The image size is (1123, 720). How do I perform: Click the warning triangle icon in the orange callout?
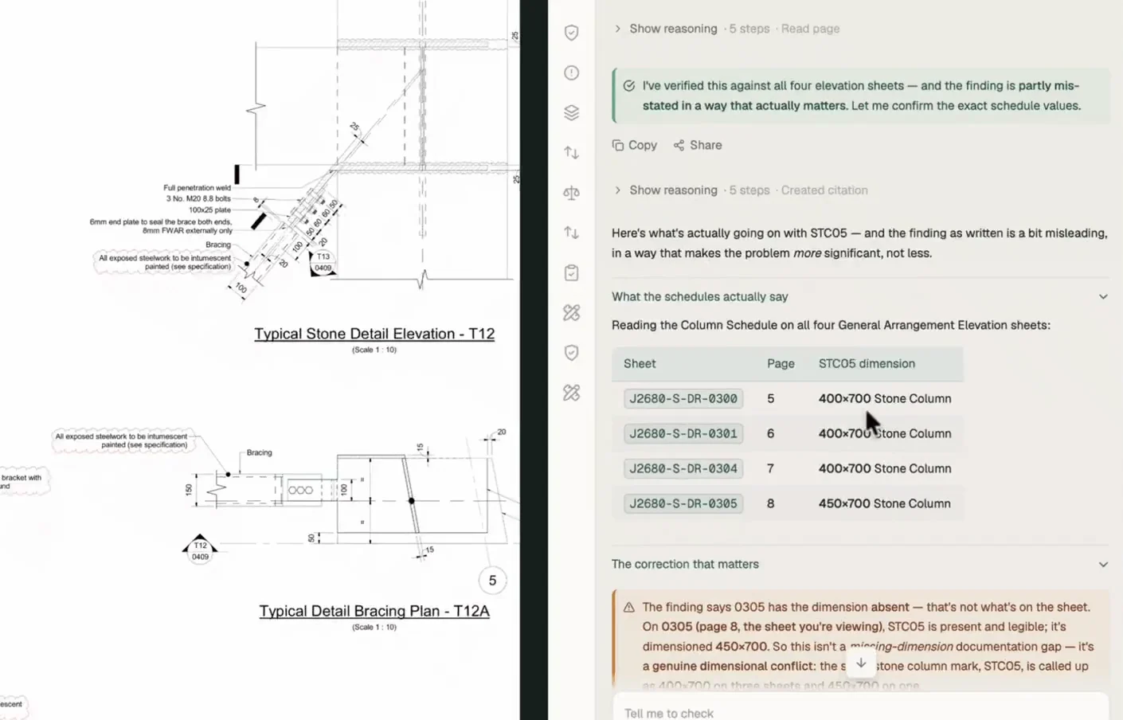point(628,607)
